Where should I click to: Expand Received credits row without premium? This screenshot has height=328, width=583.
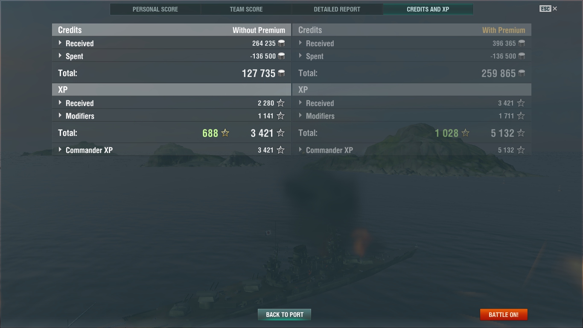click(172, 43)
